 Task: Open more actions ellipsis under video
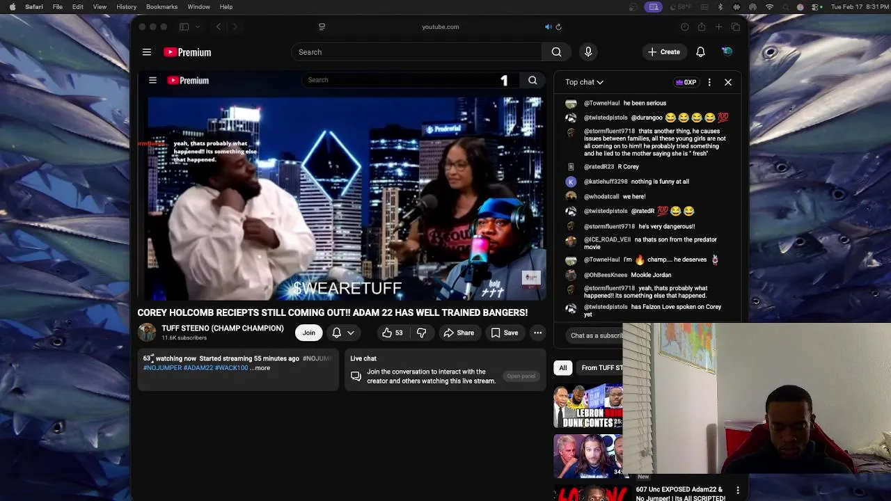537,333
